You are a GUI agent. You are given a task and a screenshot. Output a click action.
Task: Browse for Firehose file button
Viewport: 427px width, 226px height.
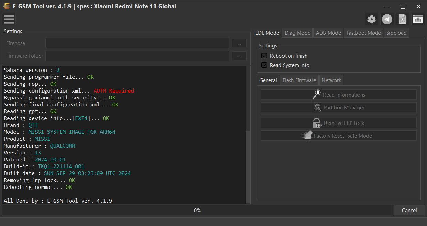tap(239, 43)
